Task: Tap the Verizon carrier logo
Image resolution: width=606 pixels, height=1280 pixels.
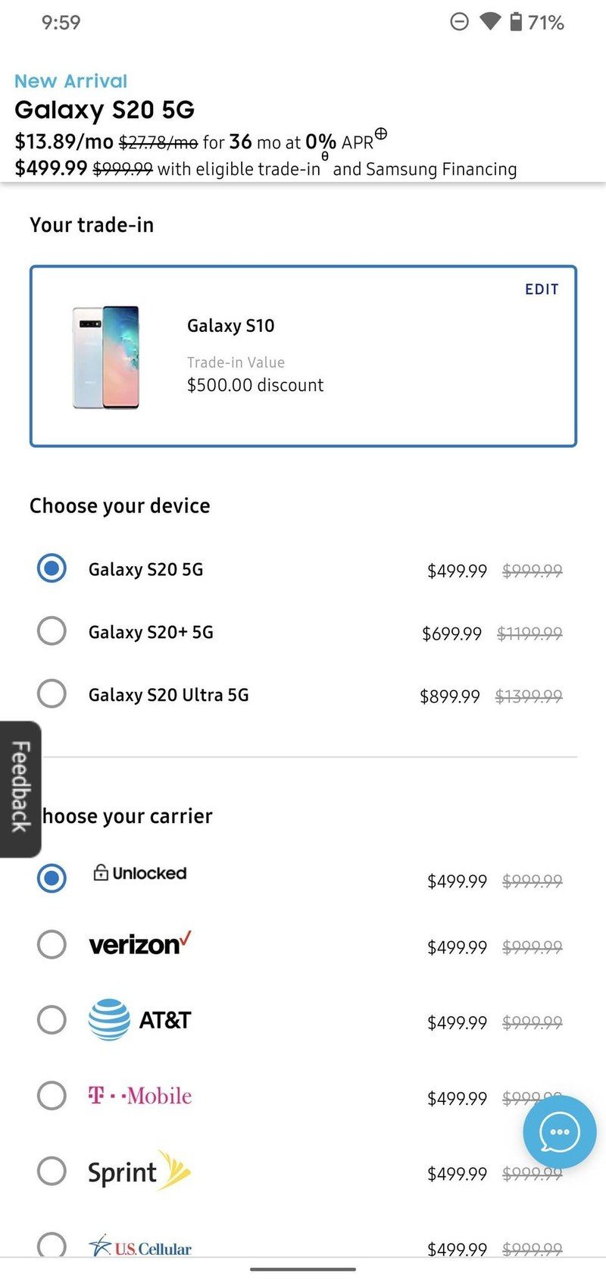Action: coord(140,944)
